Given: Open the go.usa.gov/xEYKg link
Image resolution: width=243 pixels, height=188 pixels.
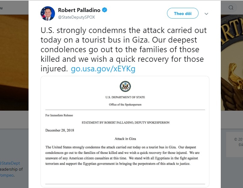Looking at the screenshot, I should (103, 69).
